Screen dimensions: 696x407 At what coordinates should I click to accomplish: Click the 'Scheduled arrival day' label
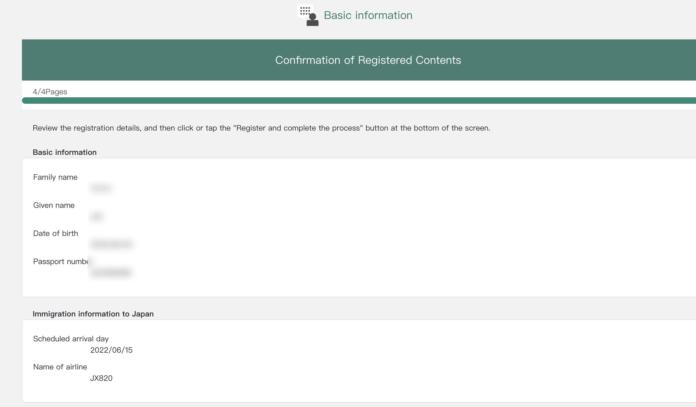point(71,339)
